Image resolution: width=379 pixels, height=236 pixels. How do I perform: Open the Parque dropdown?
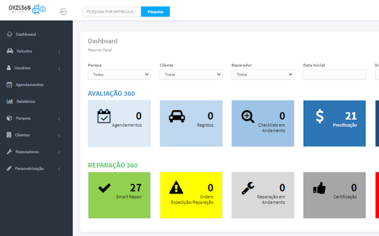coord(119,75)
